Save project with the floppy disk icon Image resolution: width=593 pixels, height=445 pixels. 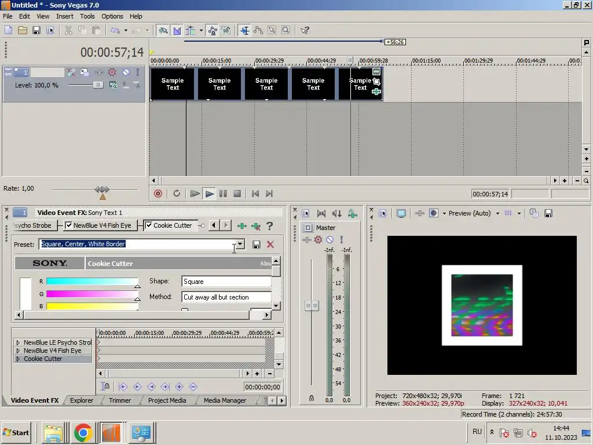(x=36, y=30)
